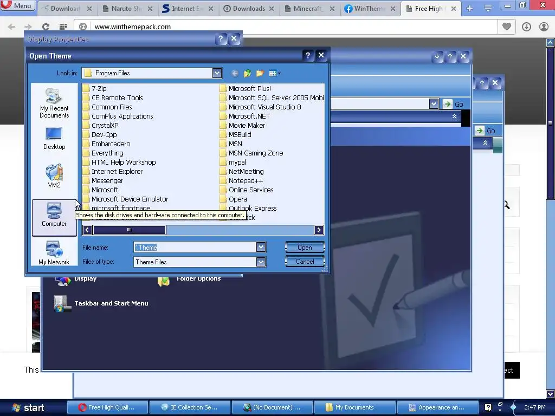Image resolution: width=555 pixels, height=416 pixels.
Task: Open the Speed Dial grid icon
Action: click(63, 27)
